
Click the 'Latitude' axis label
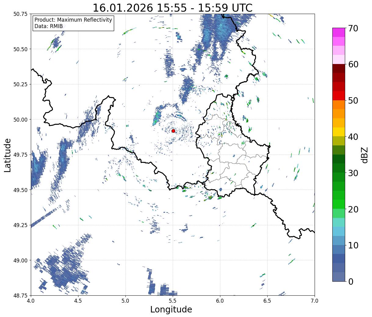click(8, 155)
